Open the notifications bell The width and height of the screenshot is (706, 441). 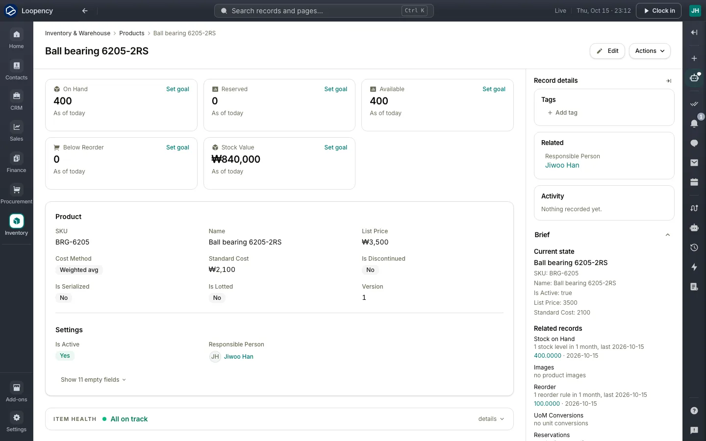click(694, 123)
